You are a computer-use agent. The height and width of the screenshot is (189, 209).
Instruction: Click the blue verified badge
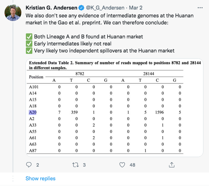pyautogui.click(x=81, y=8)
